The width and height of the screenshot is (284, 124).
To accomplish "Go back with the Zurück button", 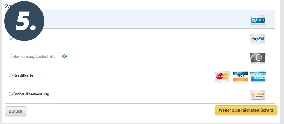I will [16, 111].
